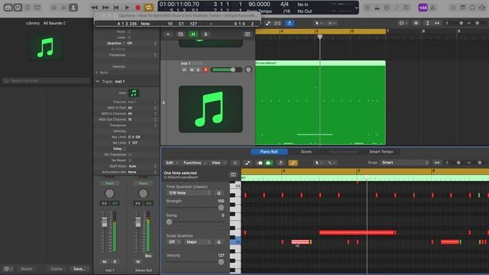Open Quick Help button in toolbar
The width and height of the screenshot is (489, 275).
(28, 7)
